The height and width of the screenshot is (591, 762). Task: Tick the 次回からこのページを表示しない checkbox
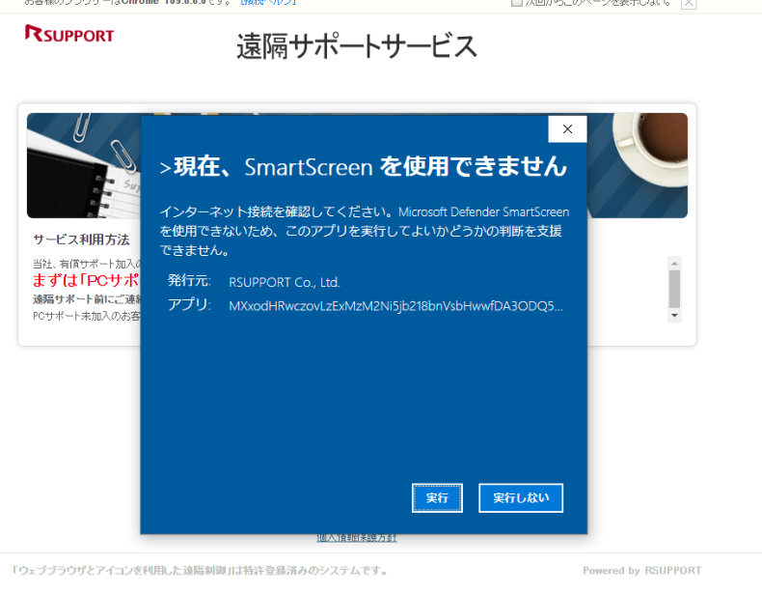[517, 3]
